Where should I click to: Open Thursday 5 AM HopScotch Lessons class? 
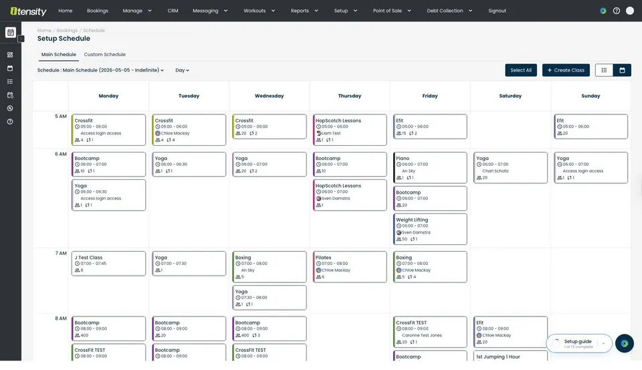pyautogui.click(x=350, y=130)
